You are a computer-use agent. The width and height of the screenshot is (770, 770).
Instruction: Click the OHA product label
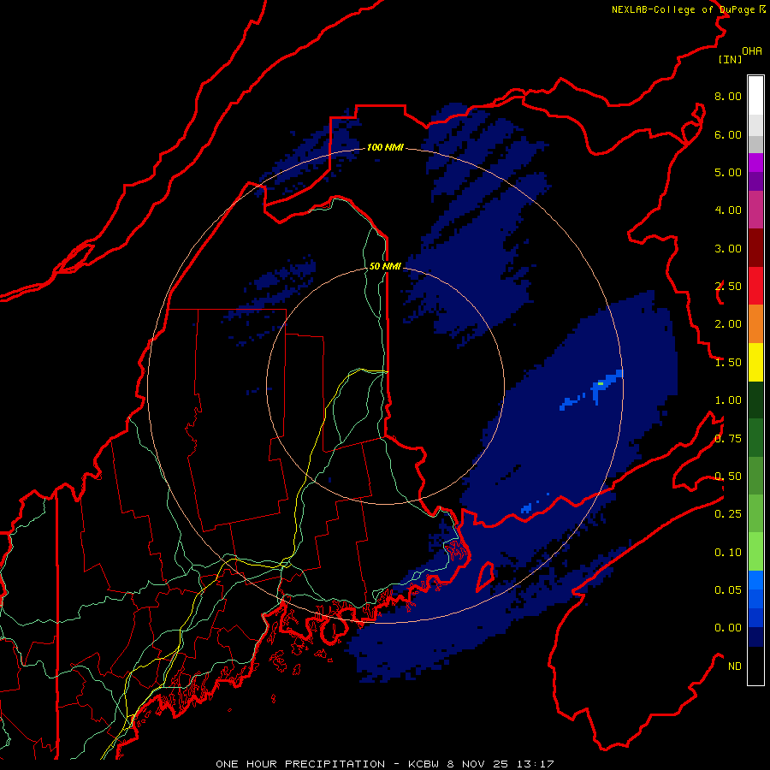pos(752,50)
